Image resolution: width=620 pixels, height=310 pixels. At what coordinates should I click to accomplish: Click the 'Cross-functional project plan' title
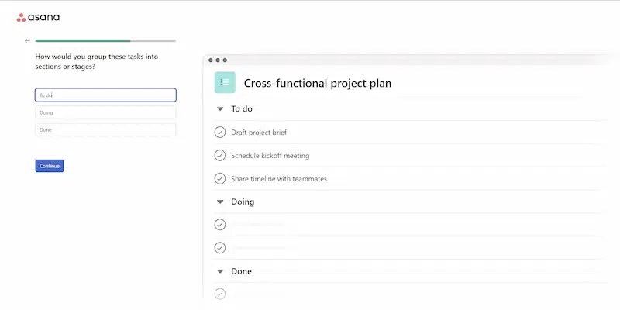[318, 83]
